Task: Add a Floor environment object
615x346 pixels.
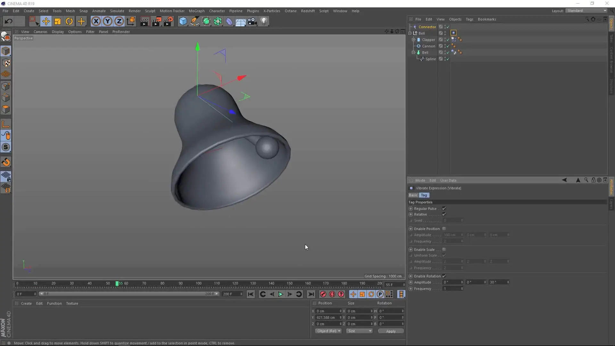Action: (241, 21)
